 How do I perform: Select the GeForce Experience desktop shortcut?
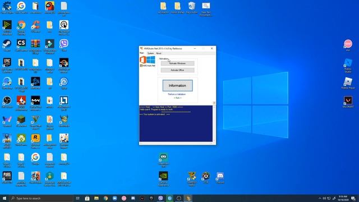[x=163, y=179]
